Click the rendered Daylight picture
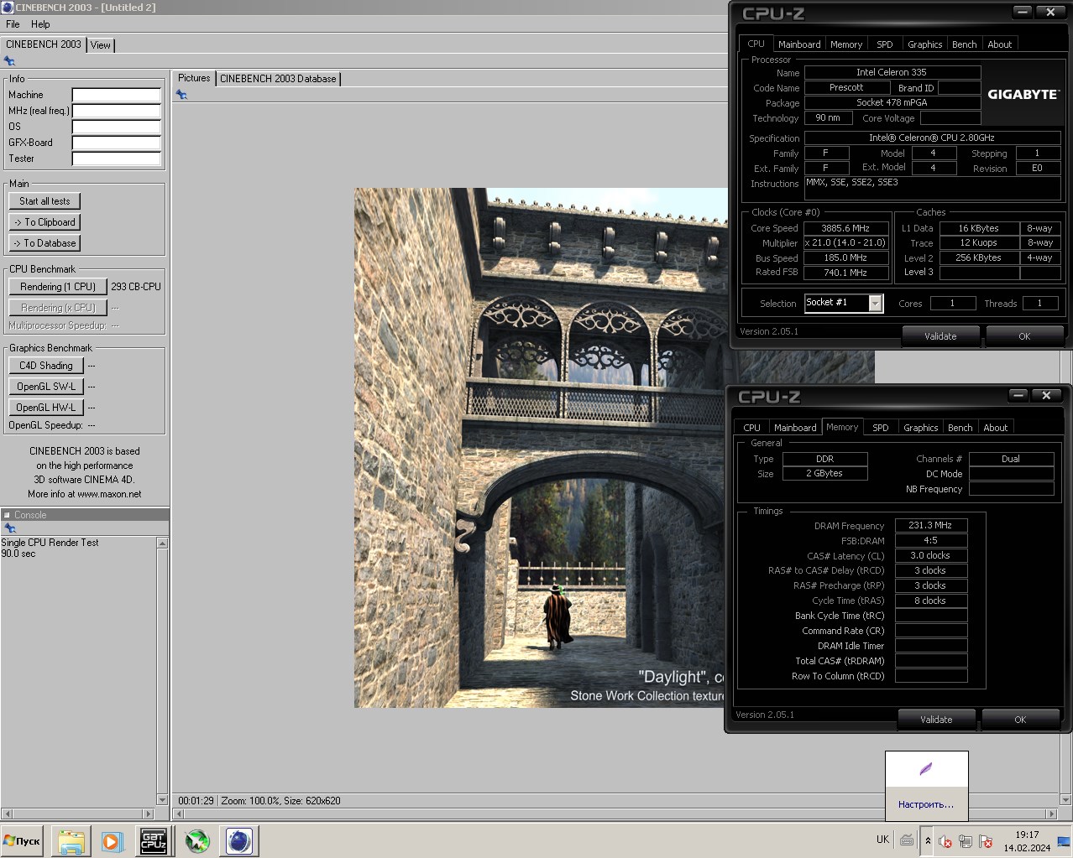The height and width of the screenshot is (858, 1073). [x=541, y=448]
